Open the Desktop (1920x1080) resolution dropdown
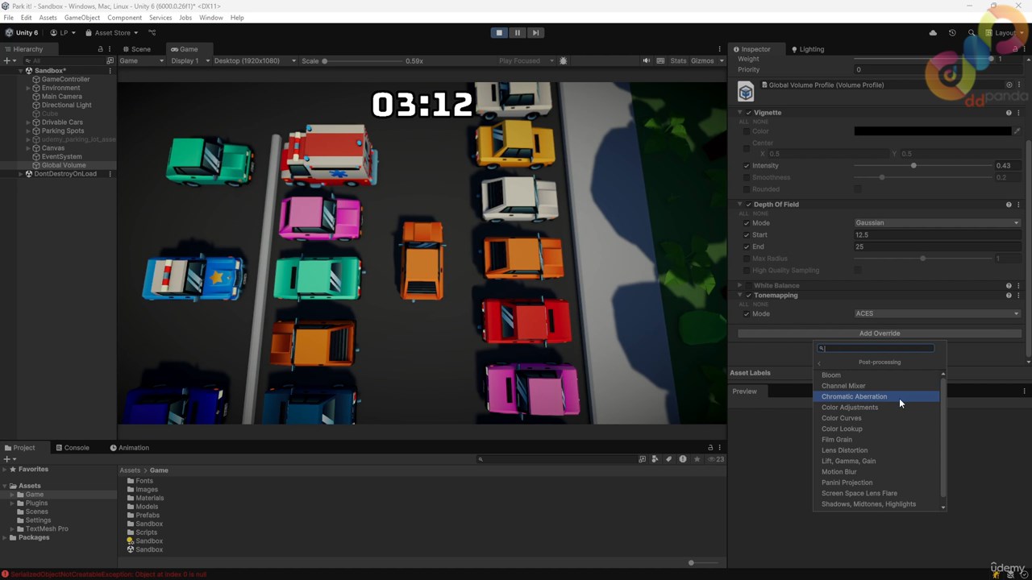Screen dimensions: 1032x580 (255, 61)
